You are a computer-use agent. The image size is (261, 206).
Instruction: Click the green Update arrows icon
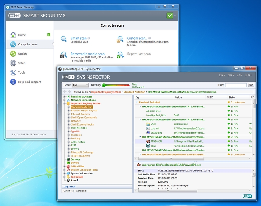coord(13,54)
